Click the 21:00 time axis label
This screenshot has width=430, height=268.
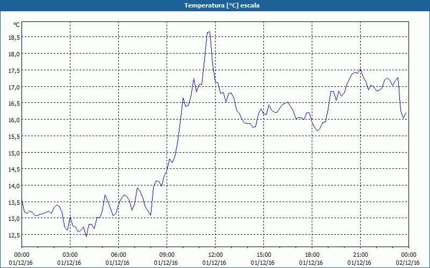tap(360, 255)
